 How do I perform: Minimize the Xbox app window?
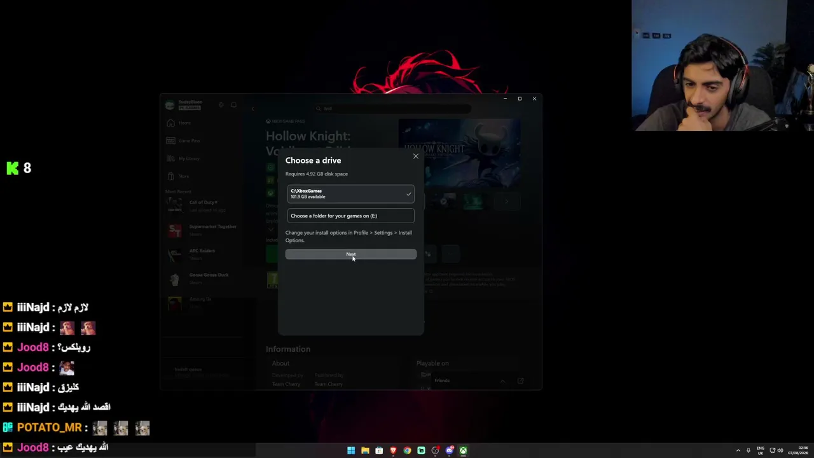pos(505,99)
